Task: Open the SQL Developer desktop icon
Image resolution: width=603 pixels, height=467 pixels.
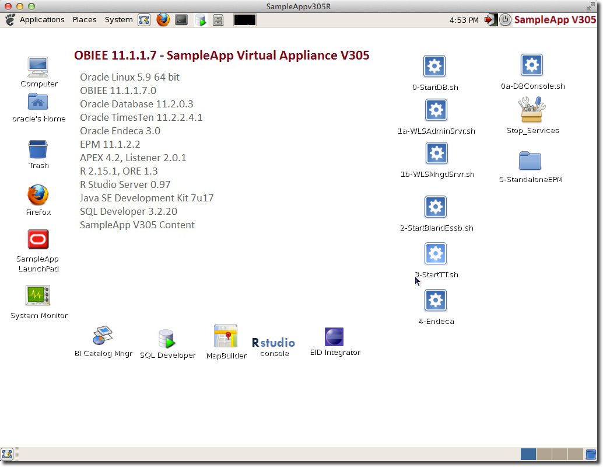Action: (x=167, y=339)
